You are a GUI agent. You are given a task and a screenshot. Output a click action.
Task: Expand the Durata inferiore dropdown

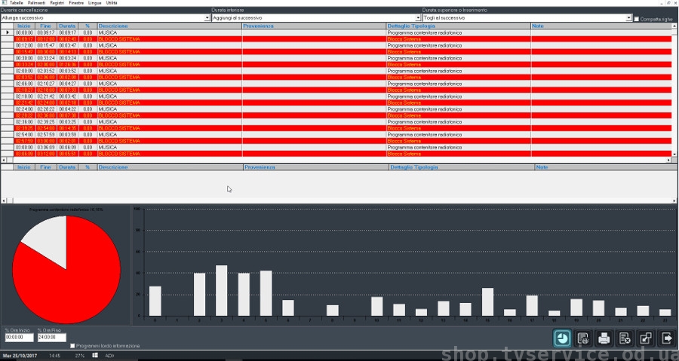[419, 17]
